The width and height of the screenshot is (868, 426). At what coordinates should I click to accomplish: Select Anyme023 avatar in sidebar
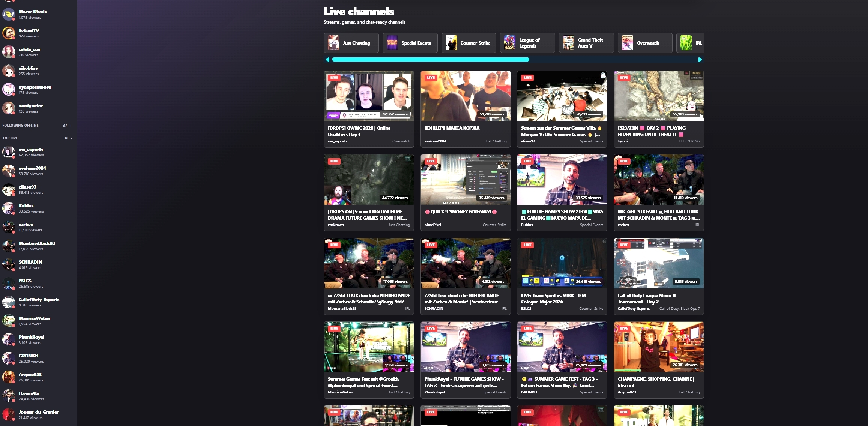pyautogui.click(x=9, y=377)
